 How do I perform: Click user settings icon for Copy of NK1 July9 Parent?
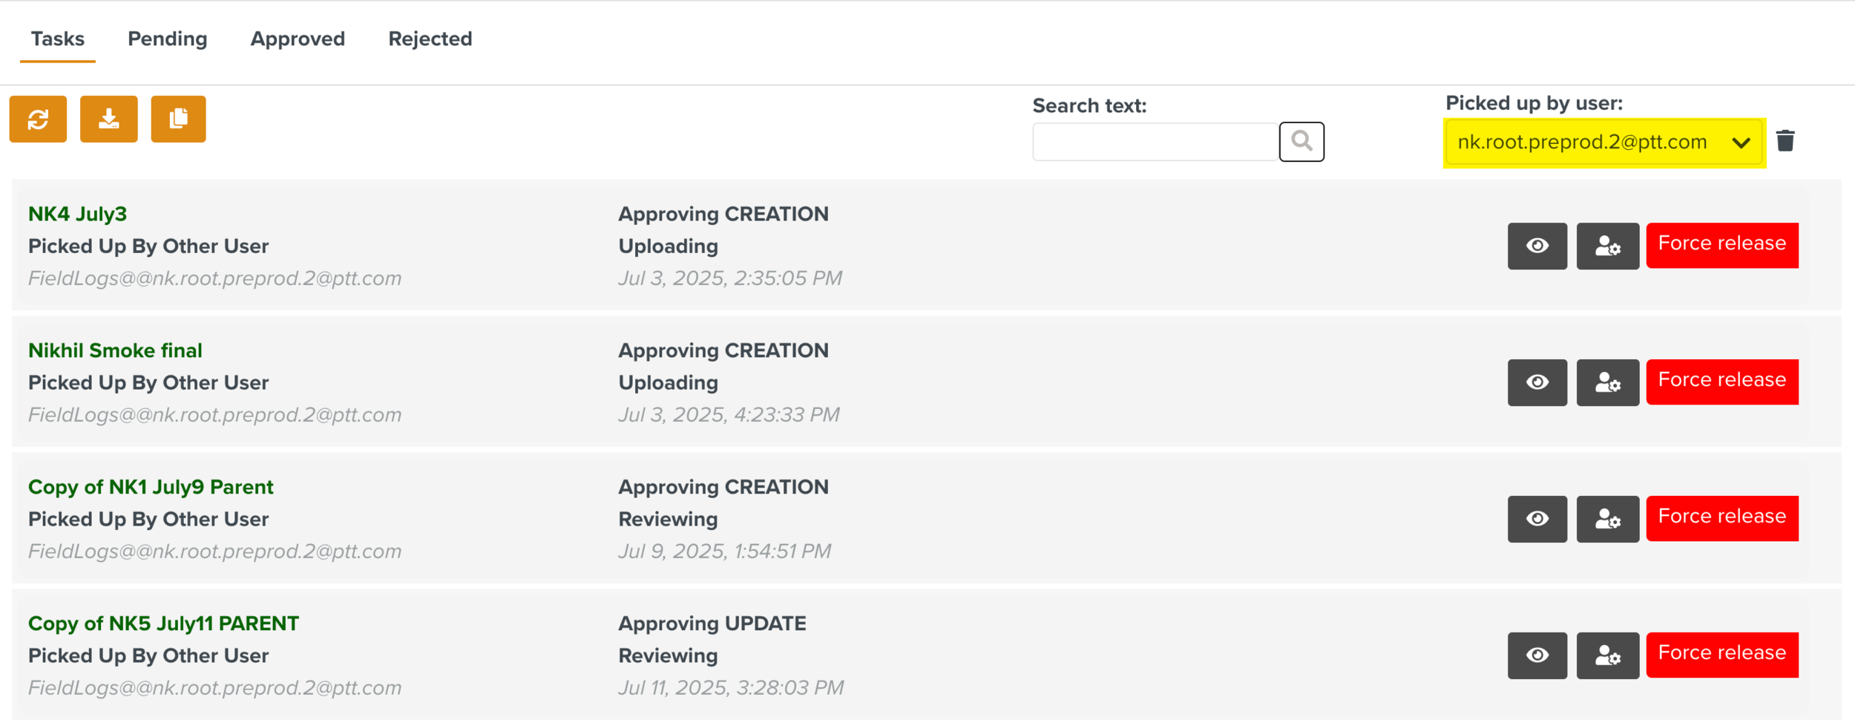(x=1607, y=519)
